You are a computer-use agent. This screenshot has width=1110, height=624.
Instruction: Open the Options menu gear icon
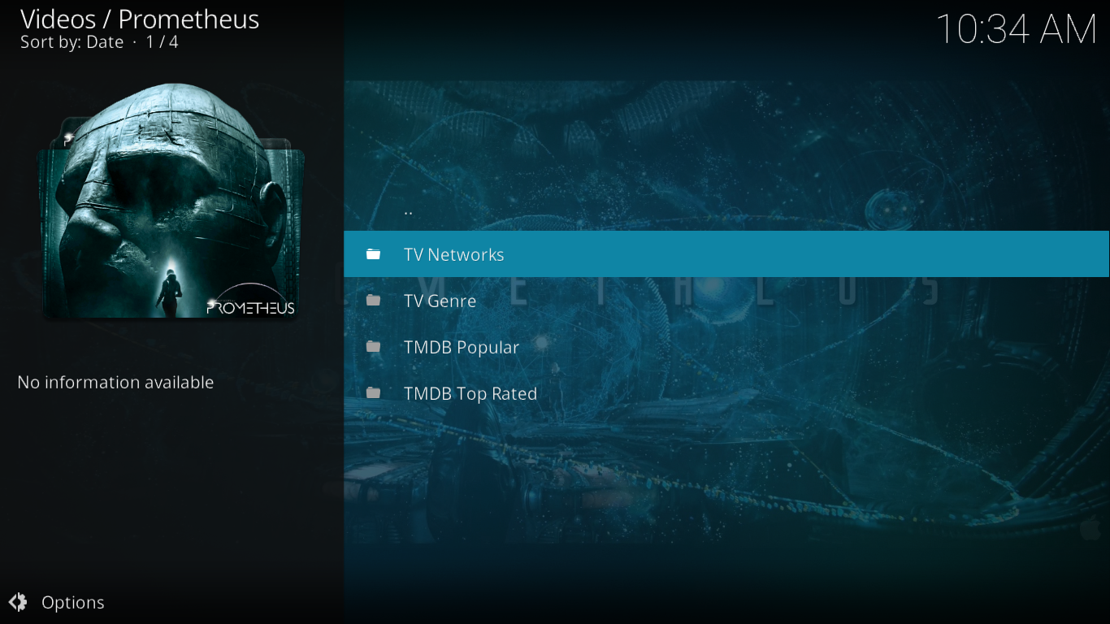tap(18, 602)
